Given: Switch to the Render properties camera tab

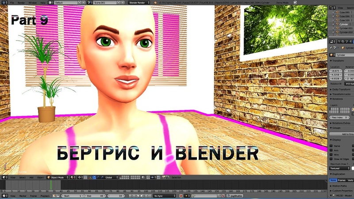Looking at the screenshot, I should (339, 42).
